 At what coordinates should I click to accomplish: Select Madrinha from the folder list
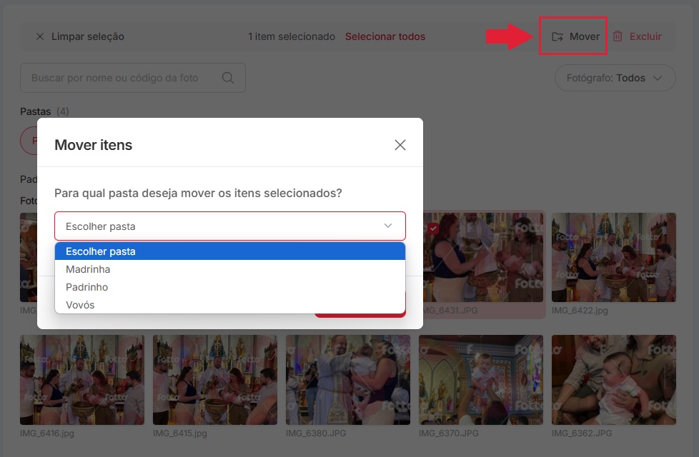click(230, 269)
